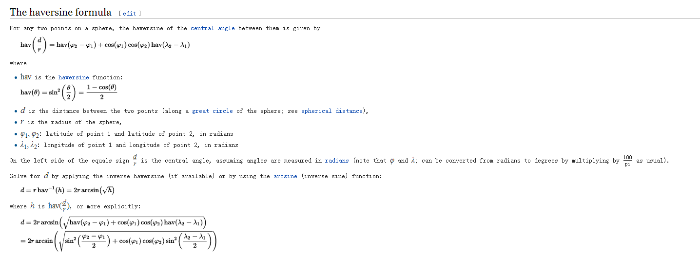Image resolution: width=700 pixels, height=257 pixels.
Task: Open the "central angle" link
Action: (213, 28)
